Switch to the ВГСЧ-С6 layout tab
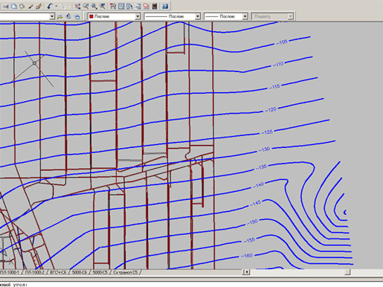383x287 pixels. [58, 272]
